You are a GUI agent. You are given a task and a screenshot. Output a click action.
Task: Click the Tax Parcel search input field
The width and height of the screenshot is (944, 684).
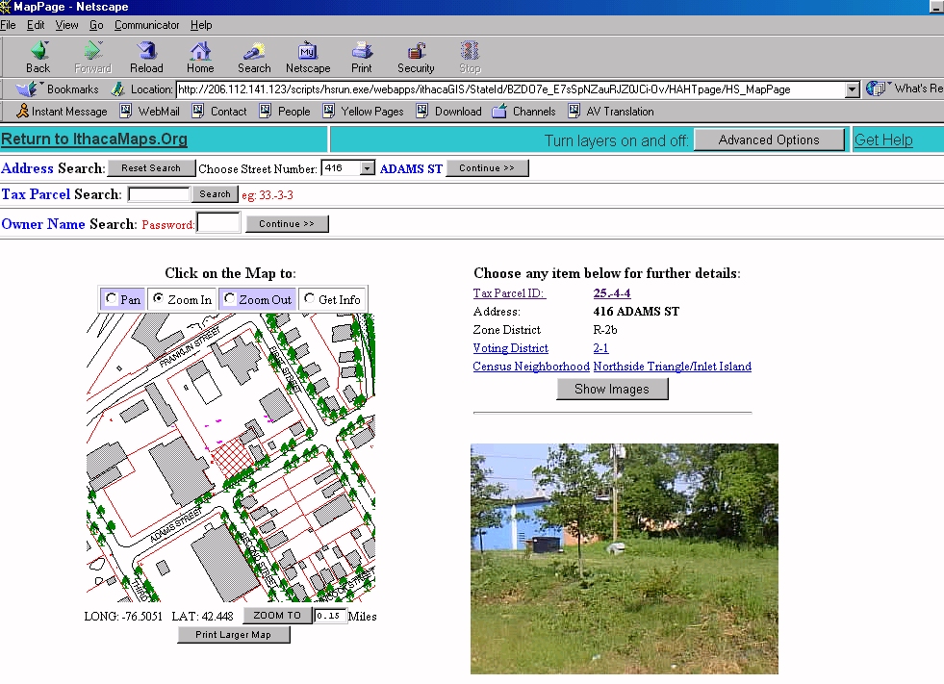[159, 194]
